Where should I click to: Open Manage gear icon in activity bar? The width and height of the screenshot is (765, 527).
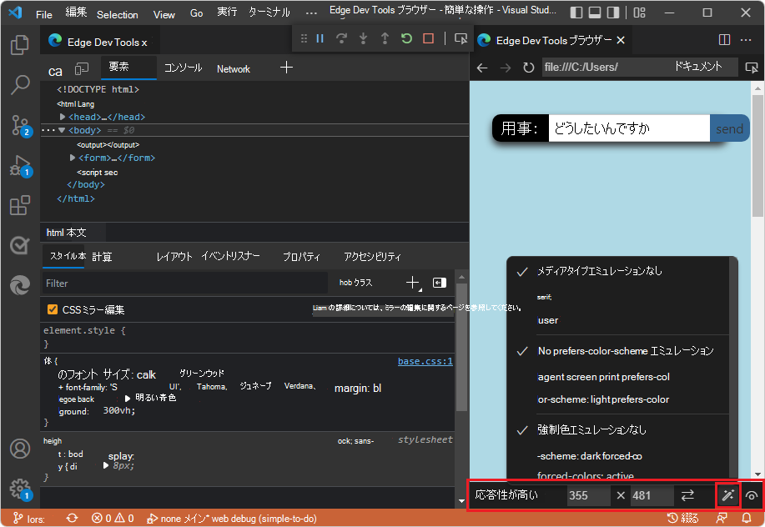[x=19, y=489]
